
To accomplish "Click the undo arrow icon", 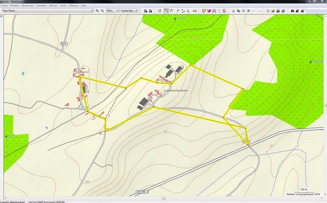I will click(254, 11).
